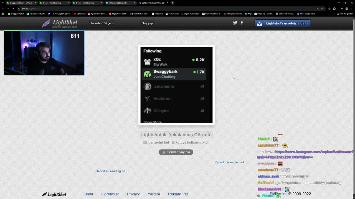The image size is (355, 199).
Task: Go forward in browser history
Action: click(8, 9)
